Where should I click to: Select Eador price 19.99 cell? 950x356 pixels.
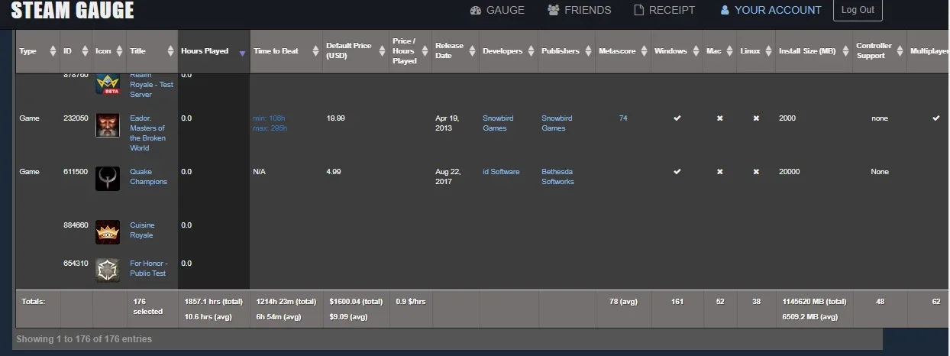(x=335, y=118)
